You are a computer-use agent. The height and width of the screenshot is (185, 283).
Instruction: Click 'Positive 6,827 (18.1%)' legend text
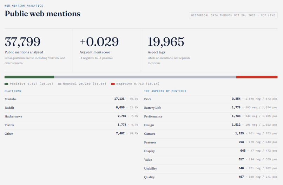(31, 84)
